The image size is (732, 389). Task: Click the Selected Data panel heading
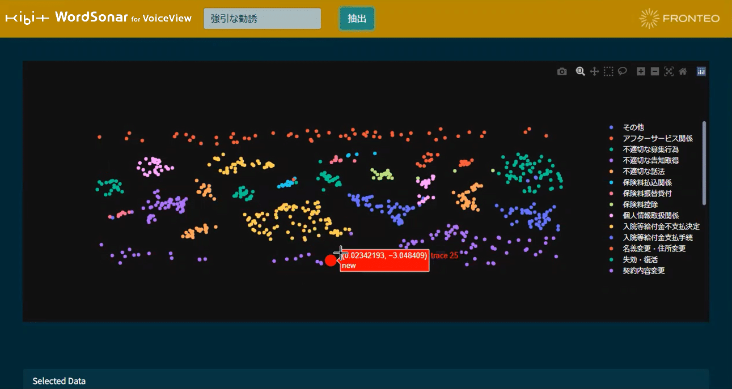pyautogui.click(x=59, y=381)
